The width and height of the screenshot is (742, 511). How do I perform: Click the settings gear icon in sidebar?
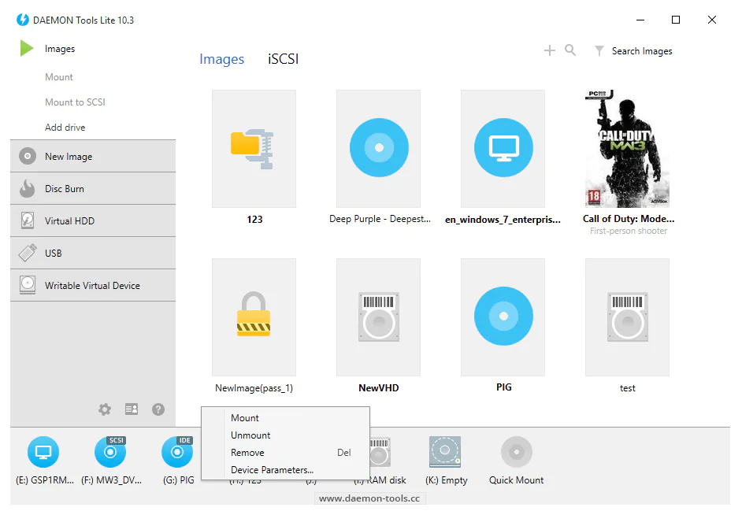105,409
